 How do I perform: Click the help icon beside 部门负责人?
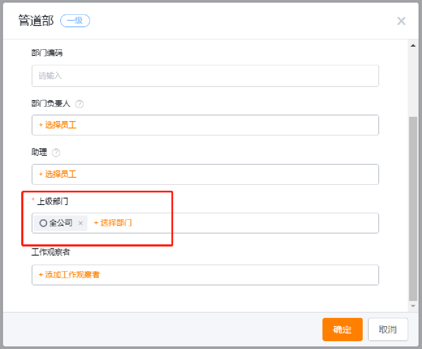[x=79, y=104]
